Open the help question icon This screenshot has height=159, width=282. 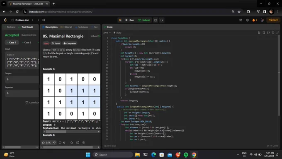coord(83,142)
